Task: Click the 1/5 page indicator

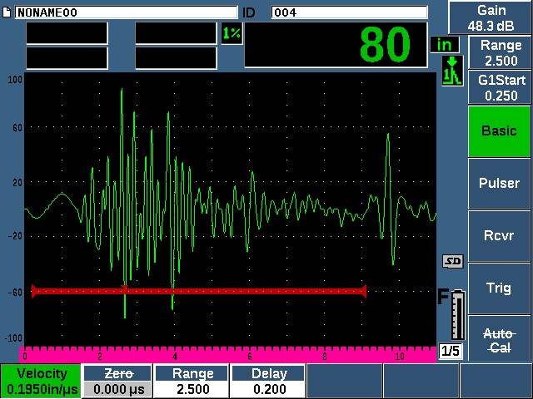Action: tap(450, 351)
